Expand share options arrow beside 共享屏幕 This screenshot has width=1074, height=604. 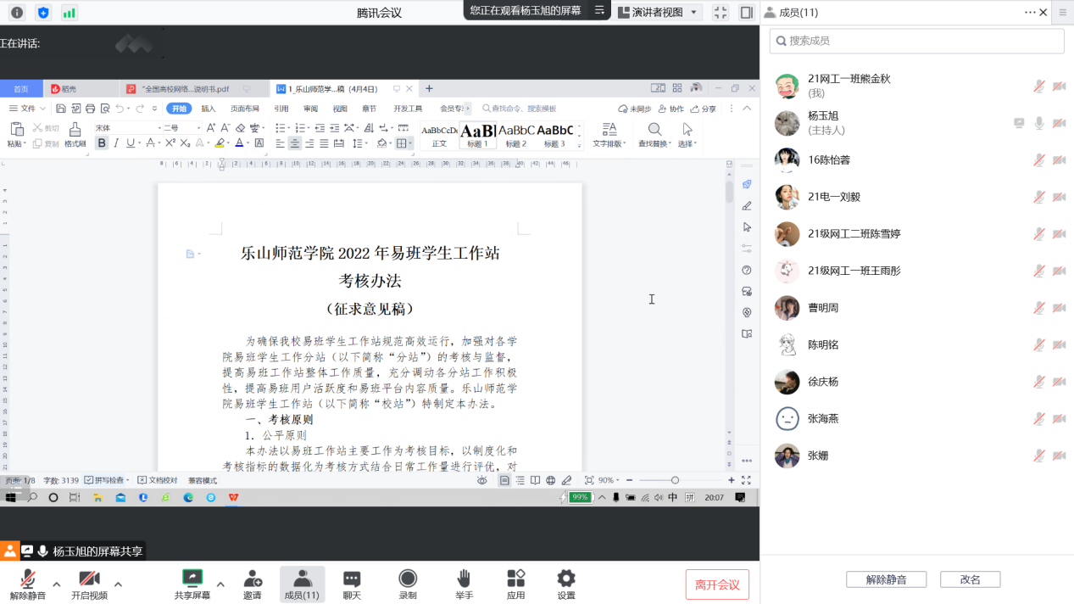pos(220,584)
